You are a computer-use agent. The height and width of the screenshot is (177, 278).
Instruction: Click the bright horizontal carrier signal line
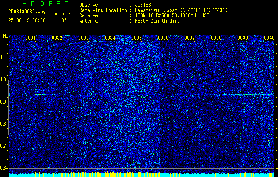[x=154, y=95]
